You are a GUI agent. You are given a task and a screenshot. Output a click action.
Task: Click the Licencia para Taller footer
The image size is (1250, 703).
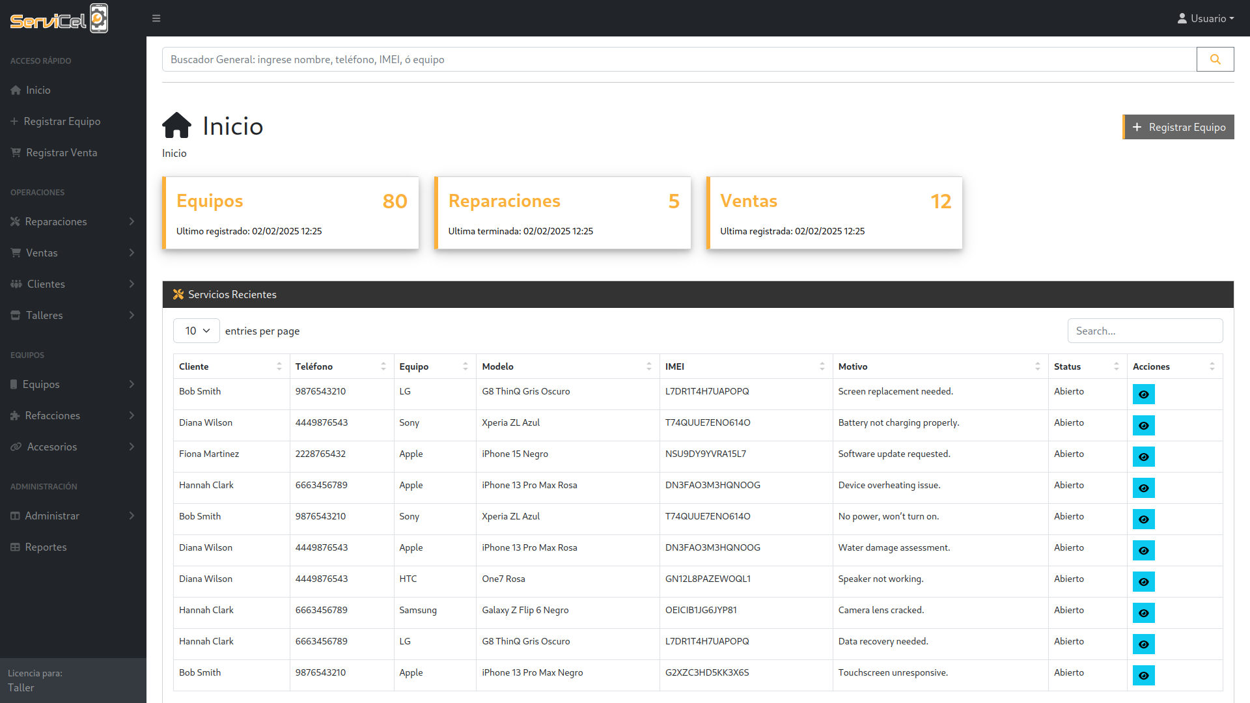(x=73, y=680)
